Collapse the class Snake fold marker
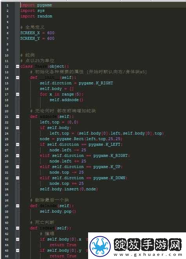Screen dimensions: 186x259 pos(18,67)
